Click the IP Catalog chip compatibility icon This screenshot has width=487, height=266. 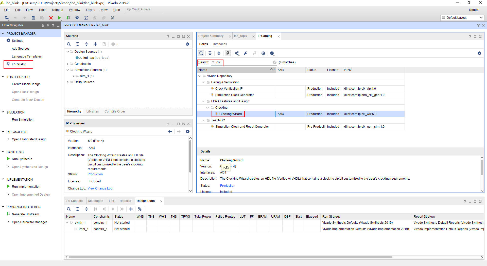point(263,53)
